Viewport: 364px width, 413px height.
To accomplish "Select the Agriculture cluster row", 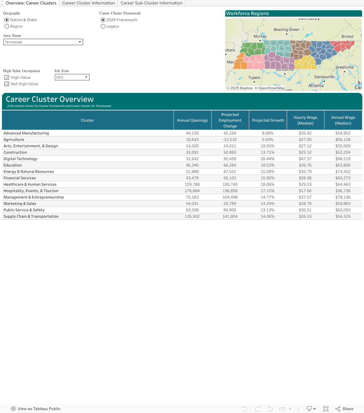I will (x=182, y=140).
